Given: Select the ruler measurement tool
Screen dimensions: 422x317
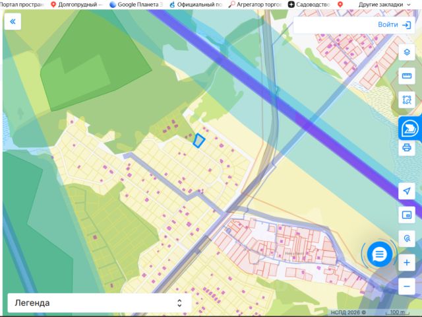Looking at the screenshot, I should coord(407,76).
